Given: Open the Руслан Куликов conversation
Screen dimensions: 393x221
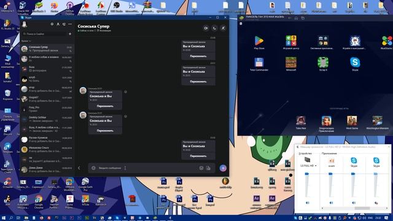Looking at the screenshot, I should coord(47,139).
